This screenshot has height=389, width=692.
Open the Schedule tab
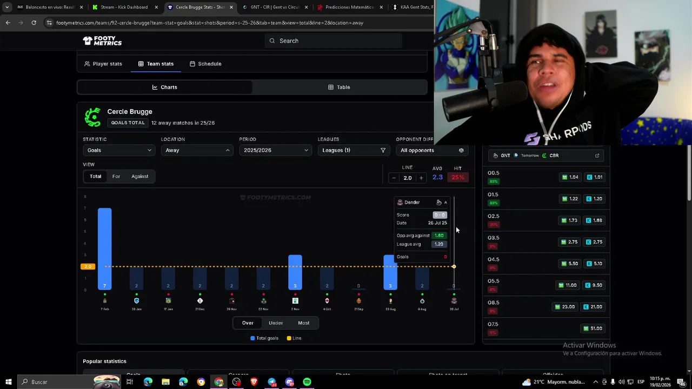click(x=205, y=64)
